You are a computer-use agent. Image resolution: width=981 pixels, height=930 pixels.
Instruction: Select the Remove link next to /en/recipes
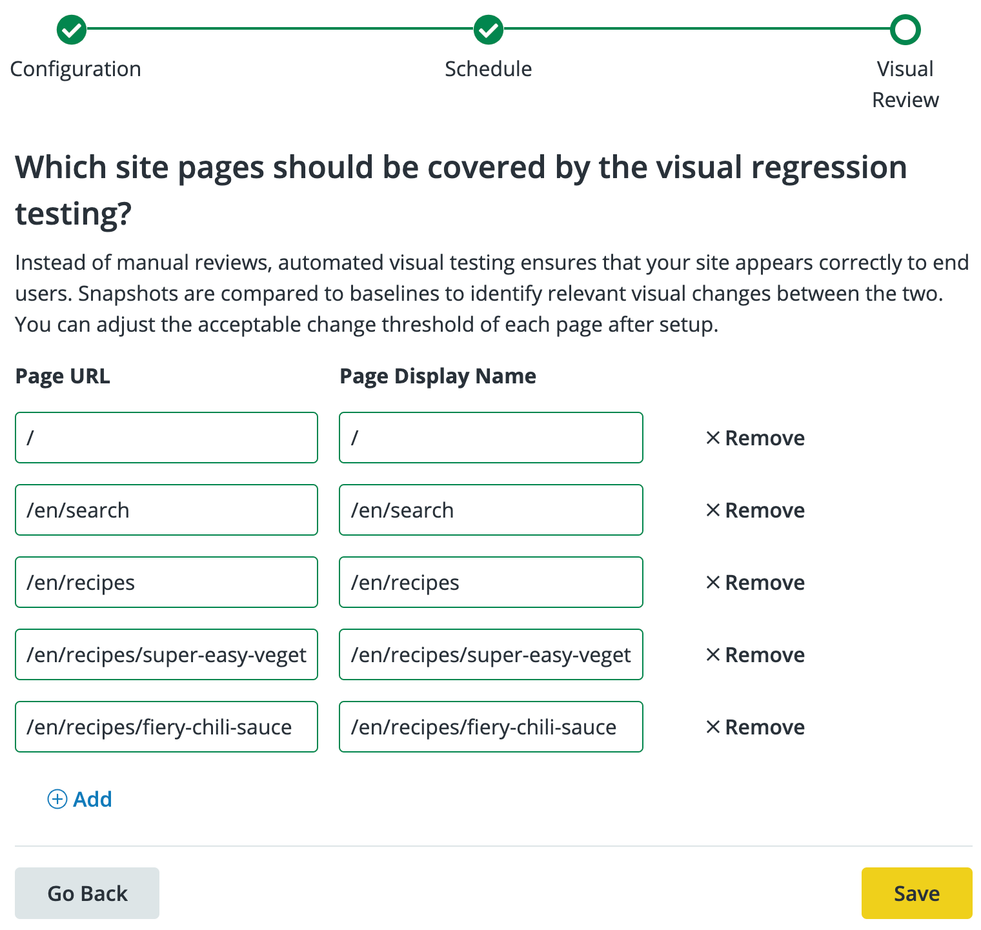765,582
